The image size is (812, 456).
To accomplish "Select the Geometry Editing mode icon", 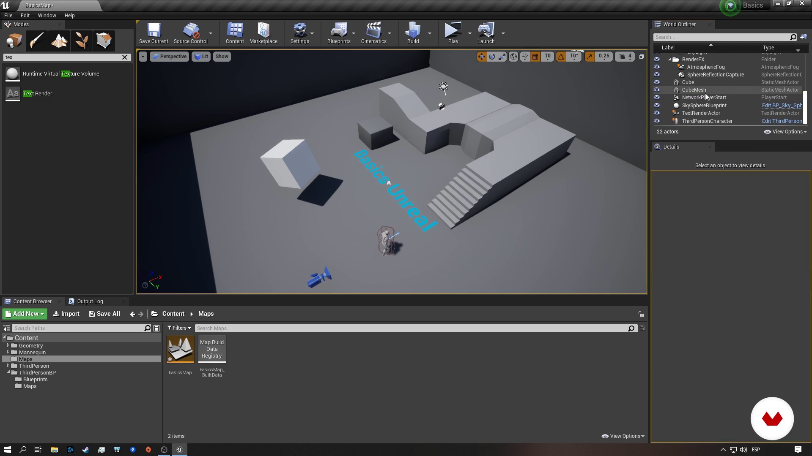I will pos(104,41).
